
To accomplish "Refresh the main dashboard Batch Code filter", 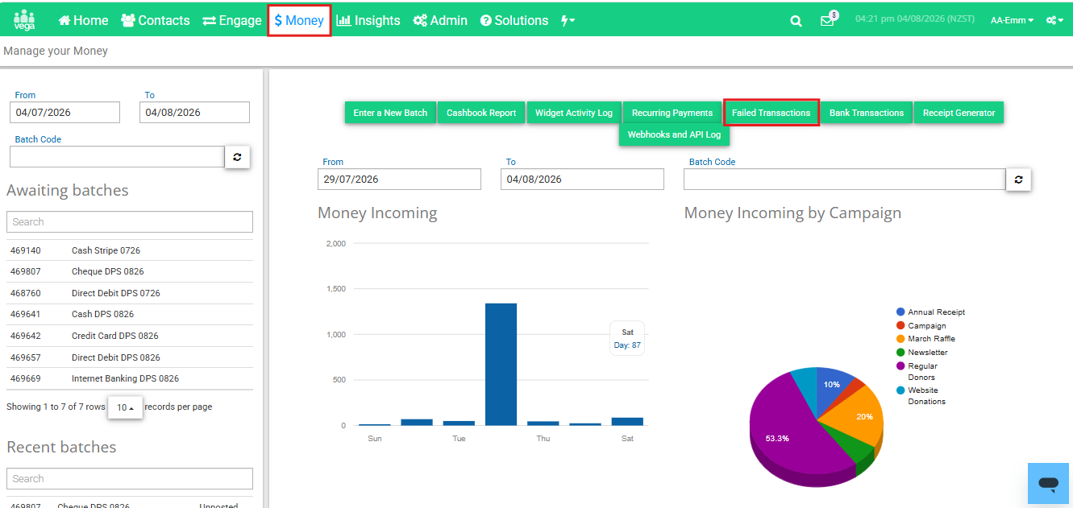I will coord(1018,180).
